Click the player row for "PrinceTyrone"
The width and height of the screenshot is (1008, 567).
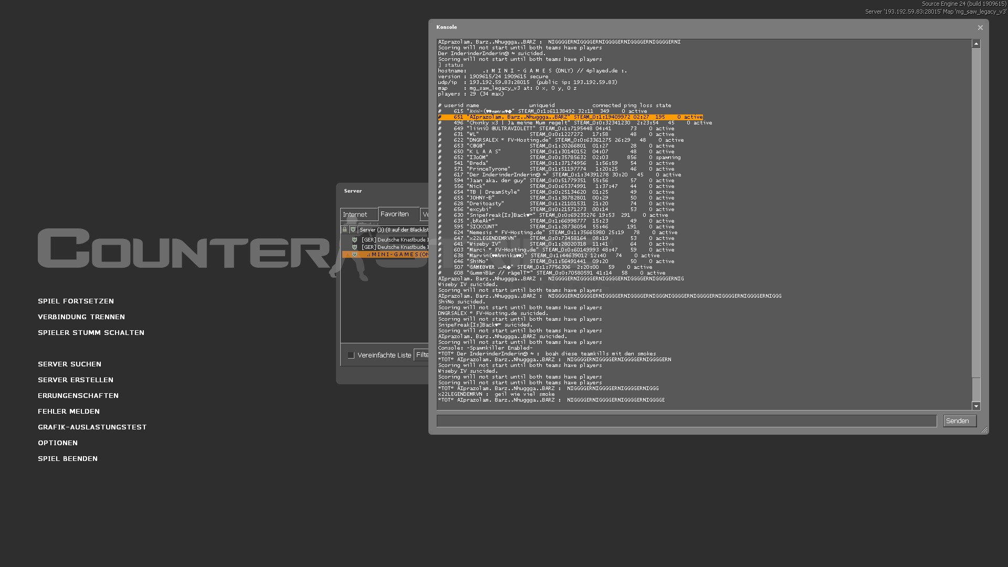coord(556,169)
